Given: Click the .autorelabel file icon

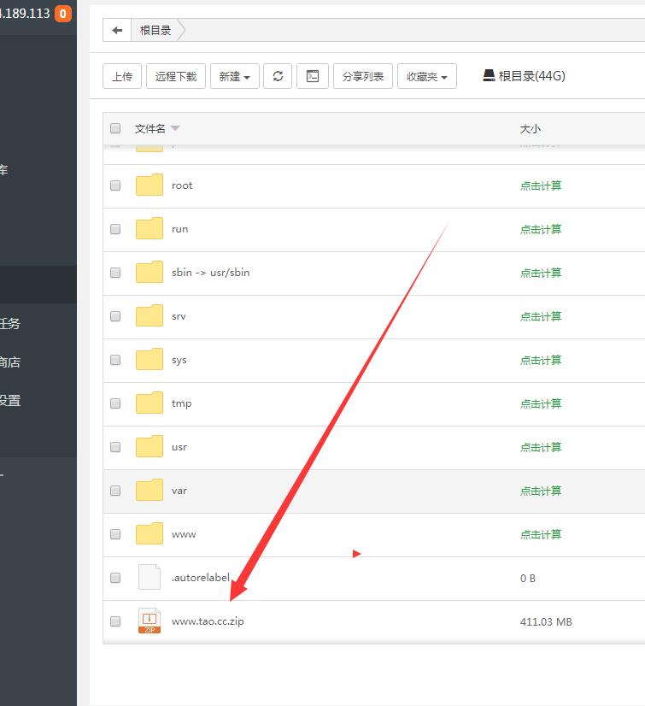Looking at the screenshot, I should click(150, 578).
